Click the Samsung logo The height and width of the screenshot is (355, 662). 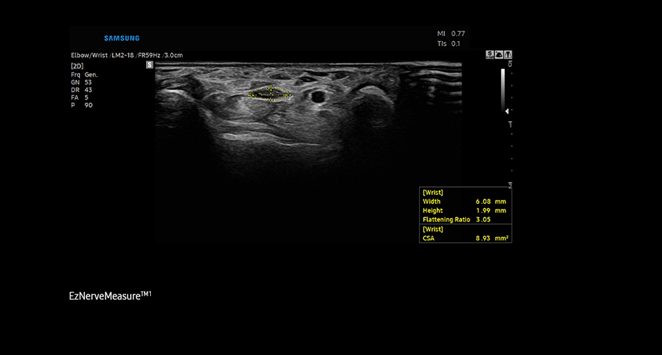(122, 38)
